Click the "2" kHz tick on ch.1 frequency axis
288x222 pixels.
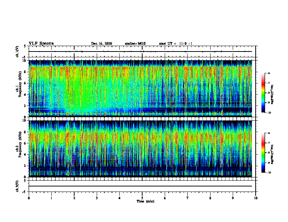click(25, 106)
